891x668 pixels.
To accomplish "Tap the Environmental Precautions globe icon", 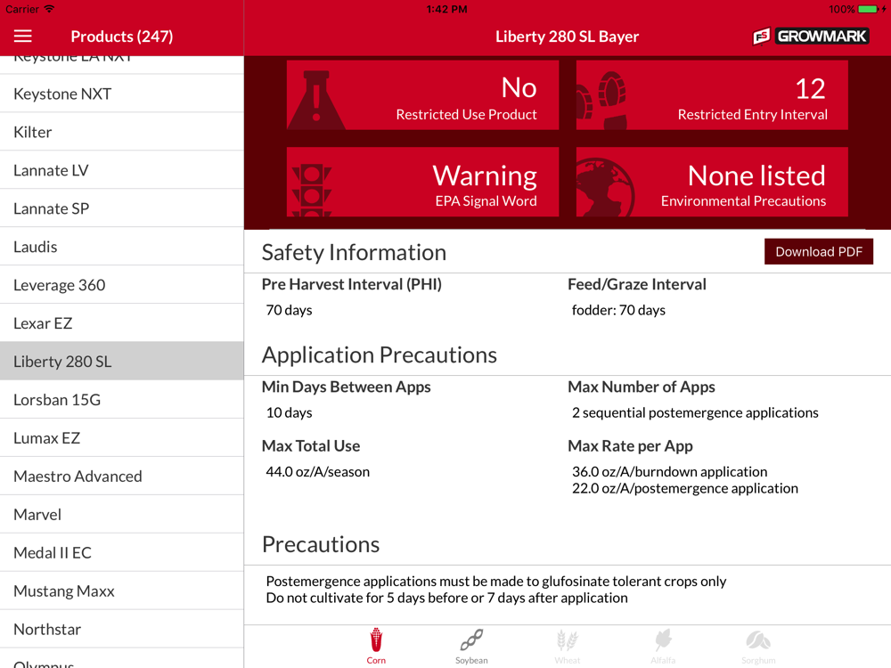I will coord(605,187).
